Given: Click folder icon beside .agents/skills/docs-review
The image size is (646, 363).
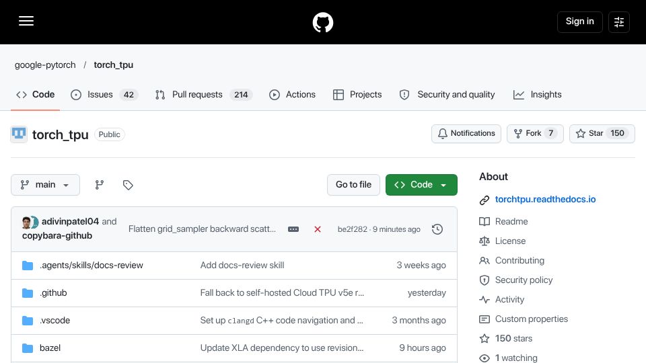Looking at the screenshot, I should pyautogui.click(x=28, y=266).
